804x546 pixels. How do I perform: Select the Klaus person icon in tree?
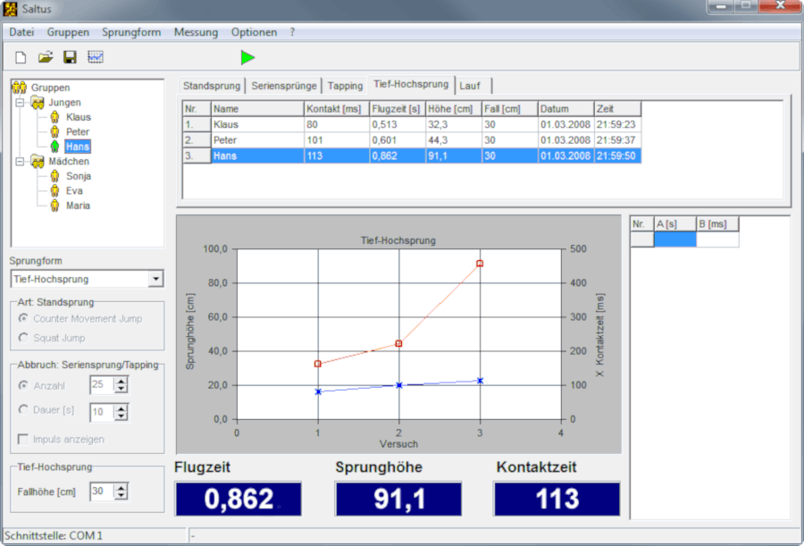coord(54,117)
